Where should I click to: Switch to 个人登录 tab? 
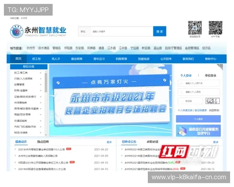186,76
